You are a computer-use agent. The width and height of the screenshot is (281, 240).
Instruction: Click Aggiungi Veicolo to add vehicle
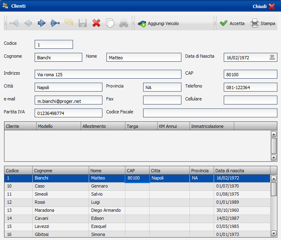[x=158, y=23]
